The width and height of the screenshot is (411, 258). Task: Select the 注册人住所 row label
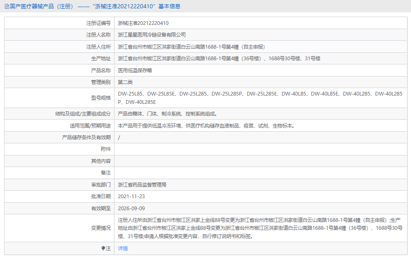click(x=90, y=47)
